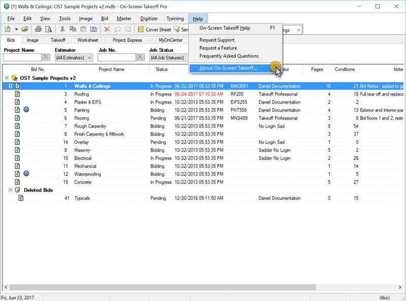Open the Master menu

coord(124,19)
